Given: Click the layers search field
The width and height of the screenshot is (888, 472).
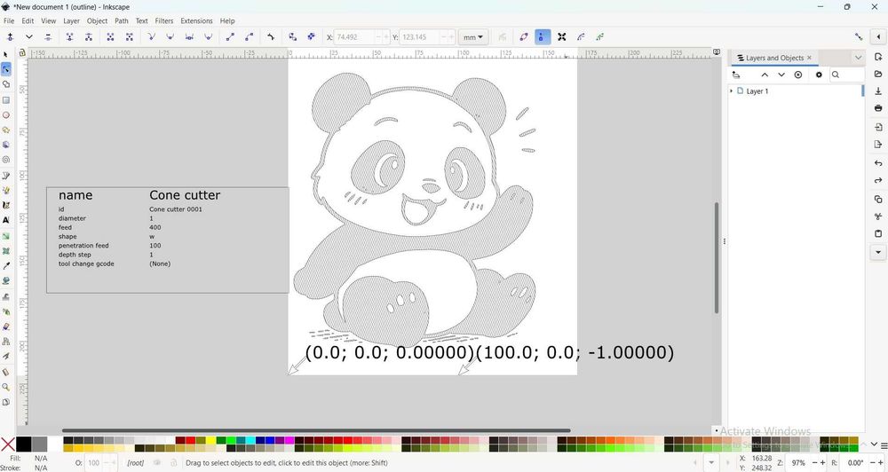Looking at the screenshot, I should pyautogui.click(x=847, y=75).
